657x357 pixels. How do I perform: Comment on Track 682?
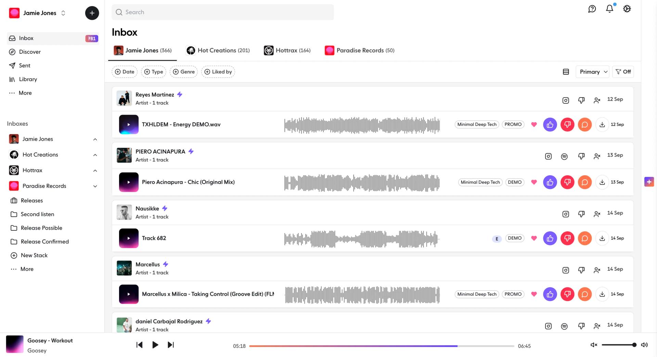click(x=585, y=238)
